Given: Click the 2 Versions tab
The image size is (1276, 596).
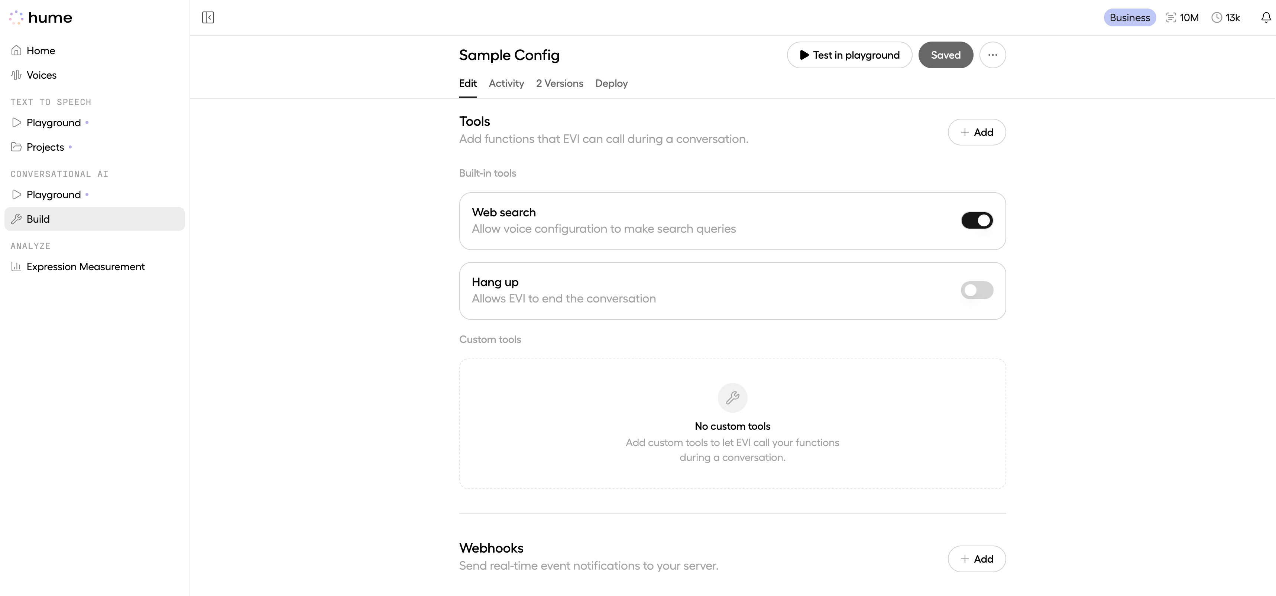Looking at the screenshot, I should [x=560, y=83].
